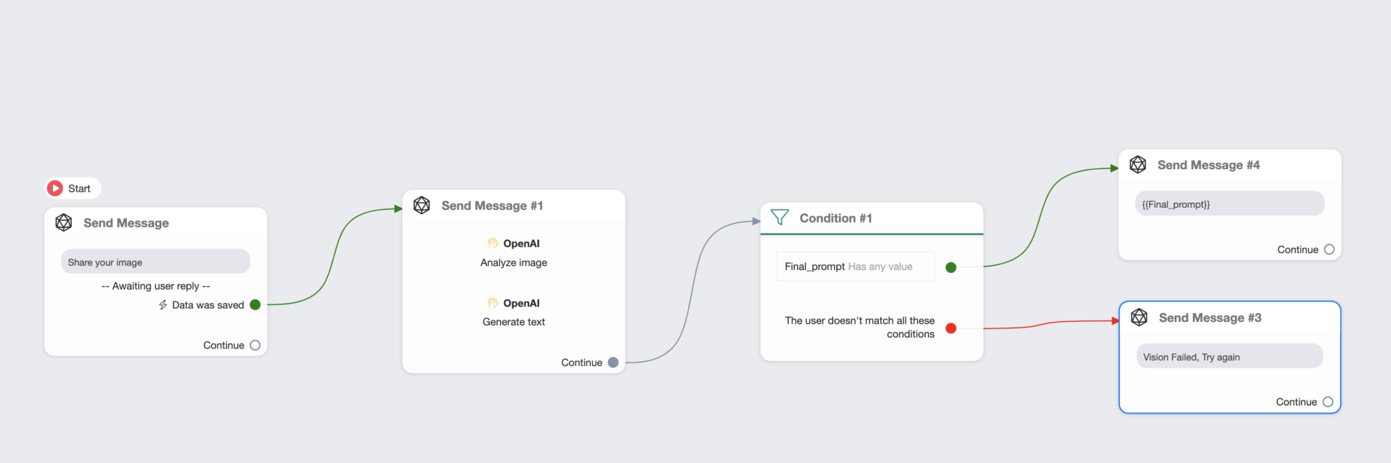The width and height of the screenshot is (1391, 463).
Task: Select the Share your image message bubble
Action: [x=156, y=262]
